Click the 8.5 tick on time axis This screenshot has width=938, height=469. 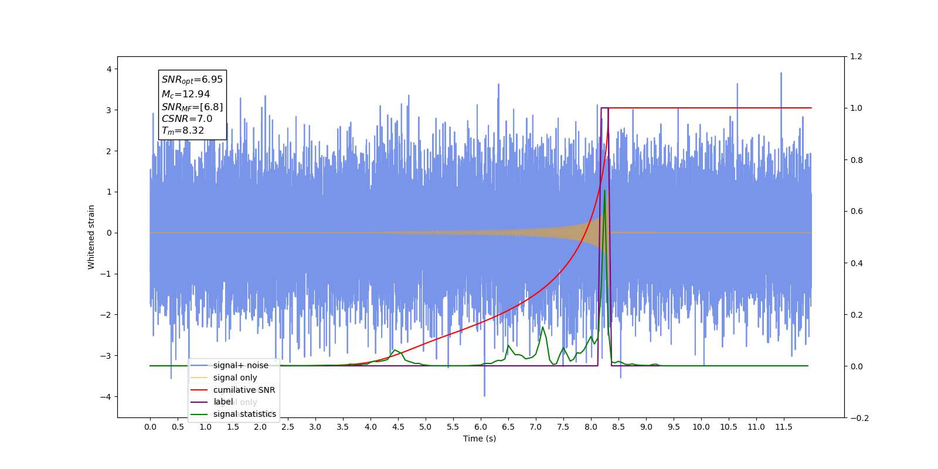point(618,427)
